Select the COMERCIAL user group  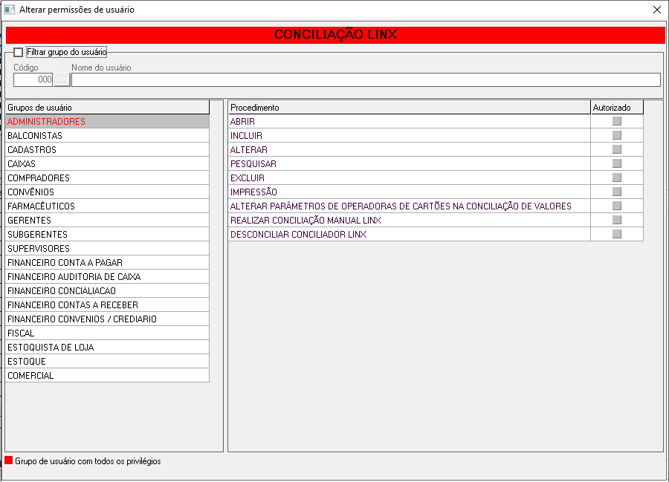107,374
